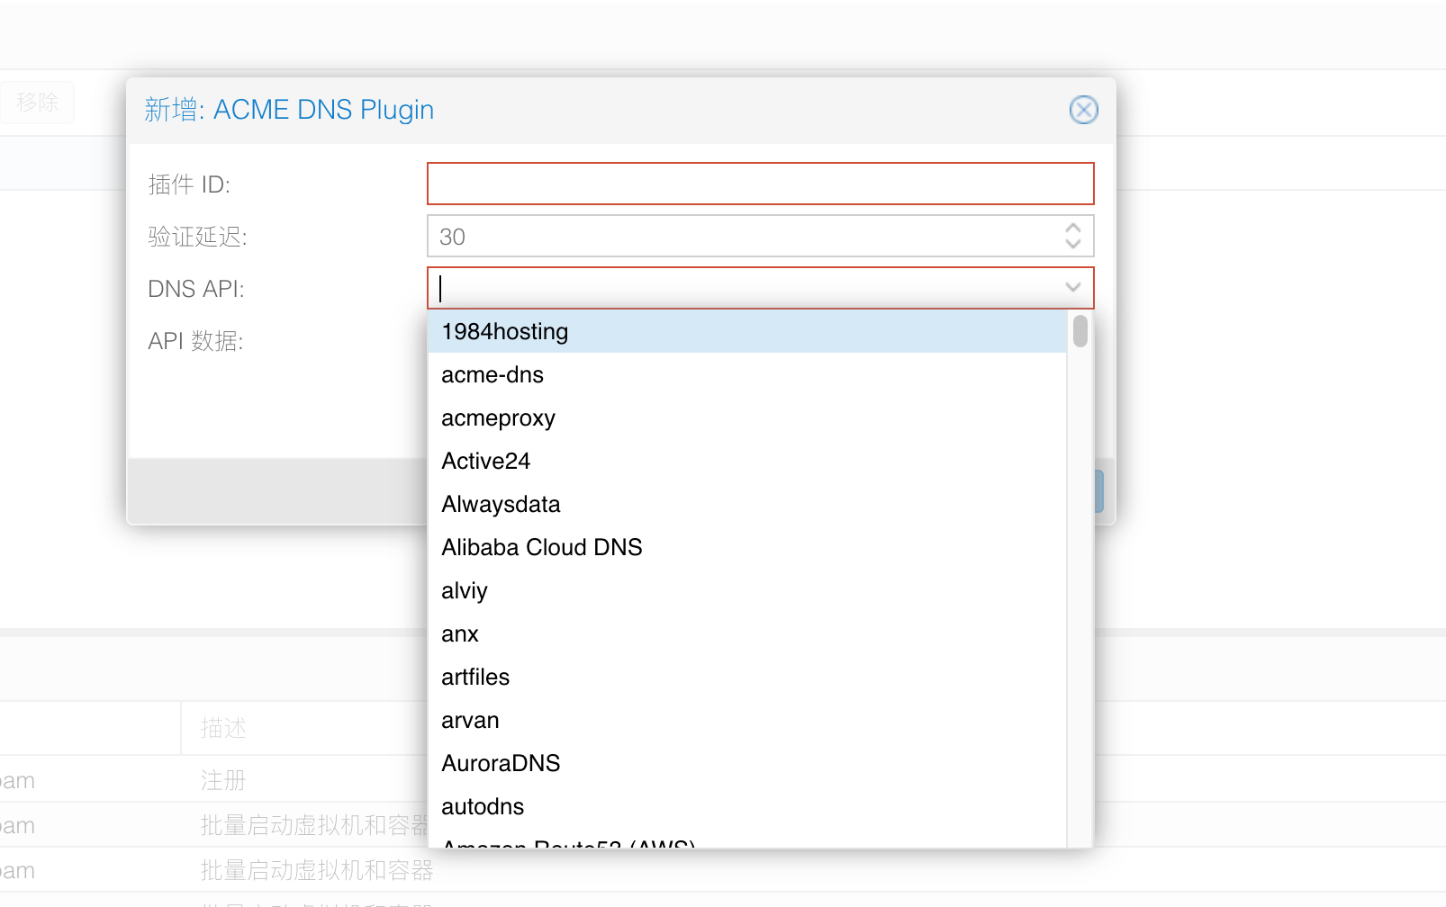Image resolution: width=1446 pixels, height=907 pixels.
Task: Click the 描述 column header in background table
Action: click(x=223, y=728)
